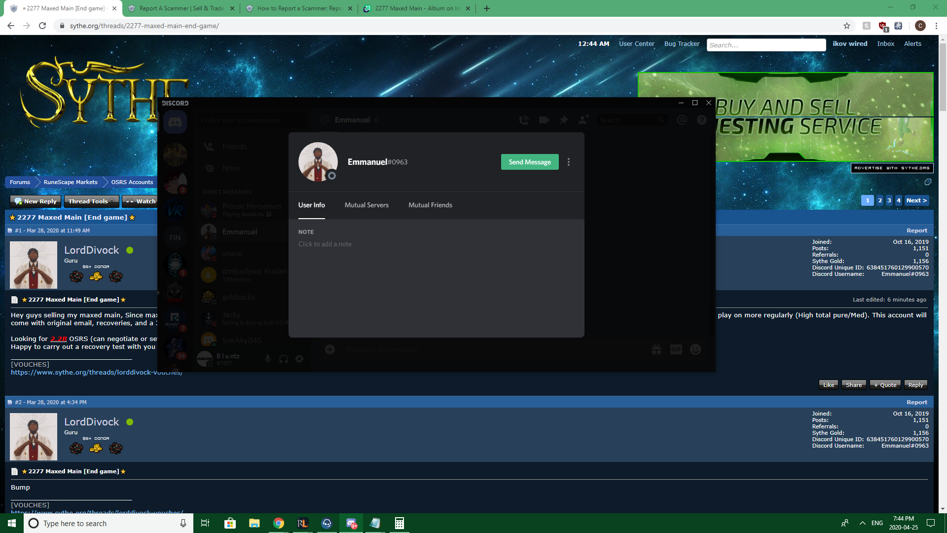
Task: Open the Windows Start menu
Action: 12,523
